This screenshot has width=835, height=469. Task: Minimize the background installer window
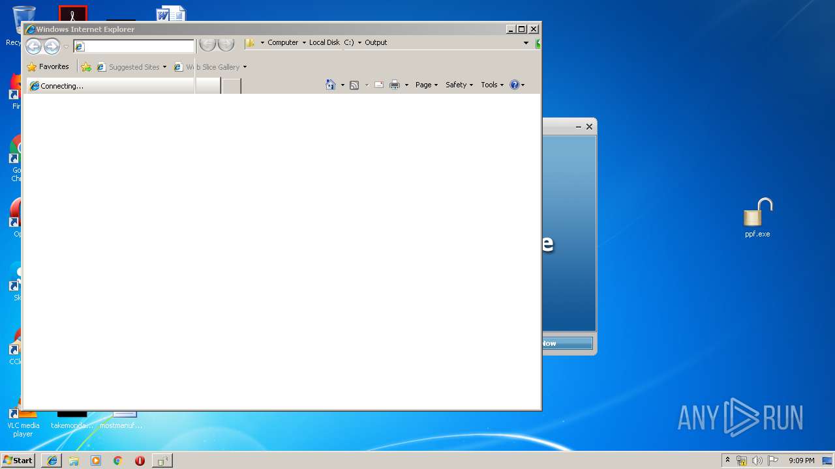tap(579, 127)
